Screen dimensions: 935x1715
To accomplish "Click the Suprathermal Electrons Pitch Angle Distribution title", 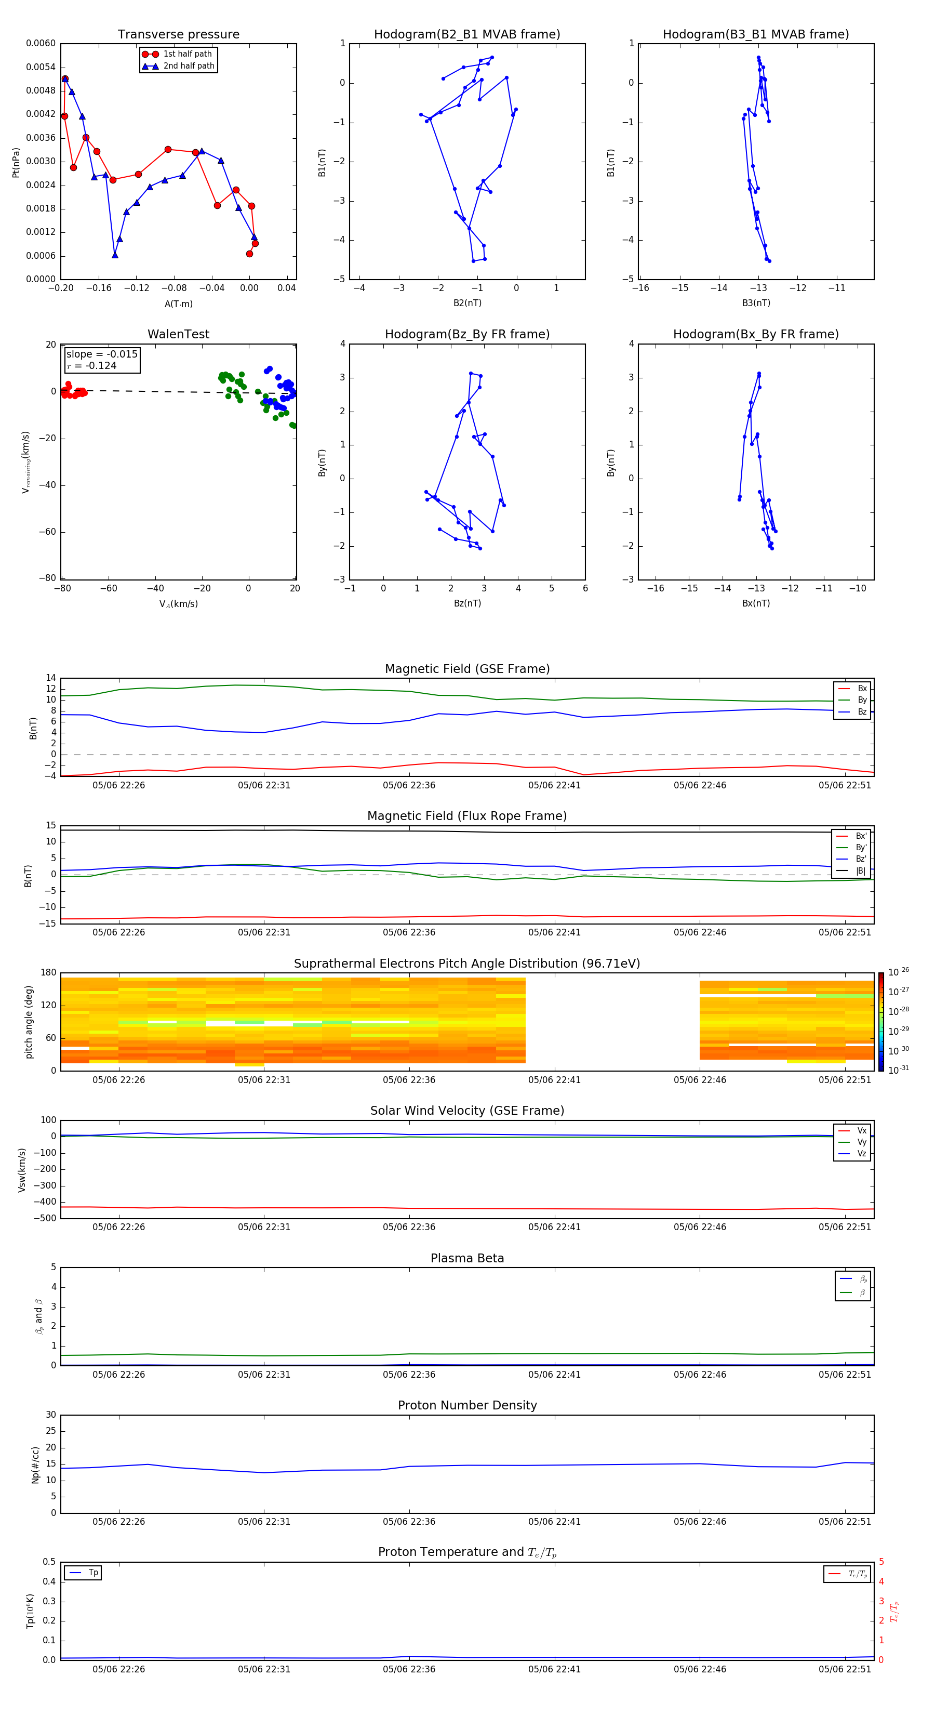I will (x=467, y=964).
